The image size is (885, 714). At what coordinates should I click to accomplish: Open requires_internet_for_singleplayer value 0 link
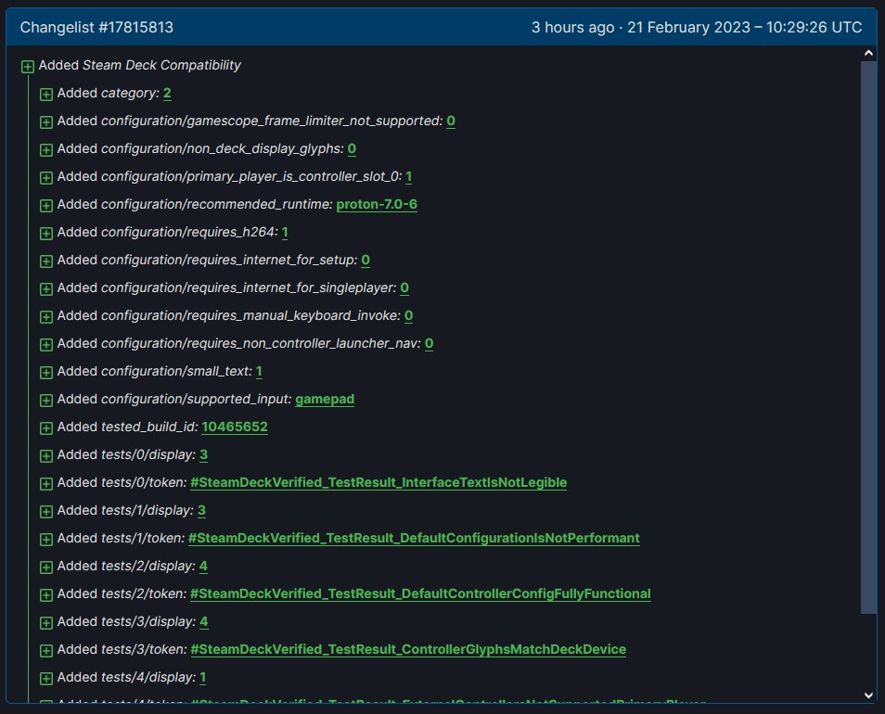(404, 287)
